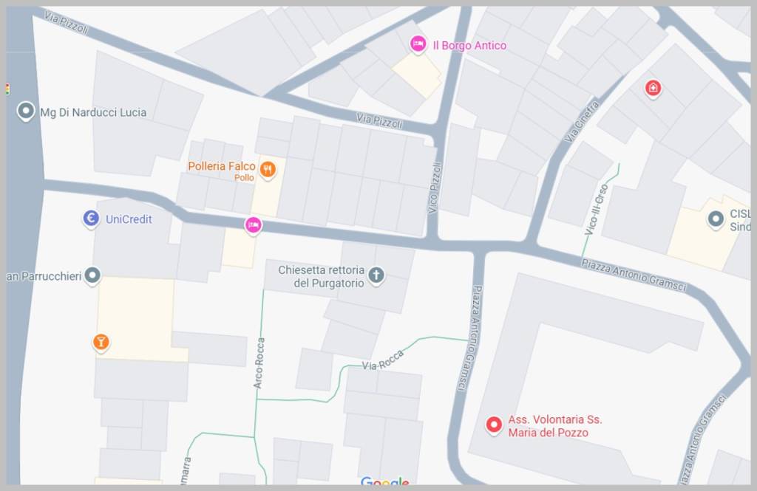Click the Via Cinetra street label
Screen dimensions: 757x491
tap(583, 122)
